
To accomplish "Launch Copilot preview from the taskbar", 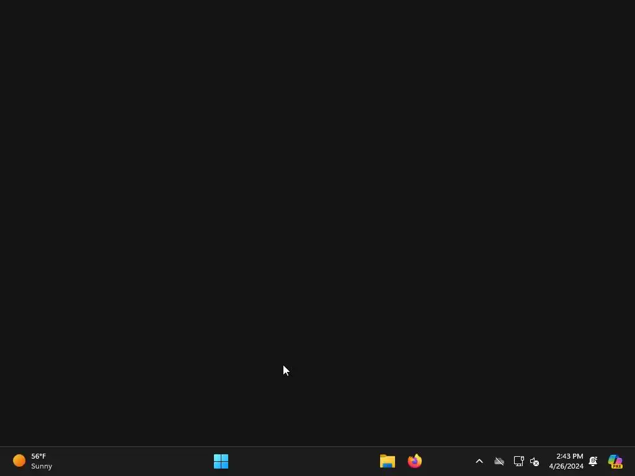I will (x=615, y=461).
